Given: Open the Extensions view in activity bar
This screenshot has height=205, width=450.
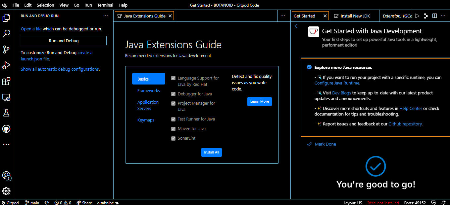Looking at the screenshot, I should pos(6,81).
